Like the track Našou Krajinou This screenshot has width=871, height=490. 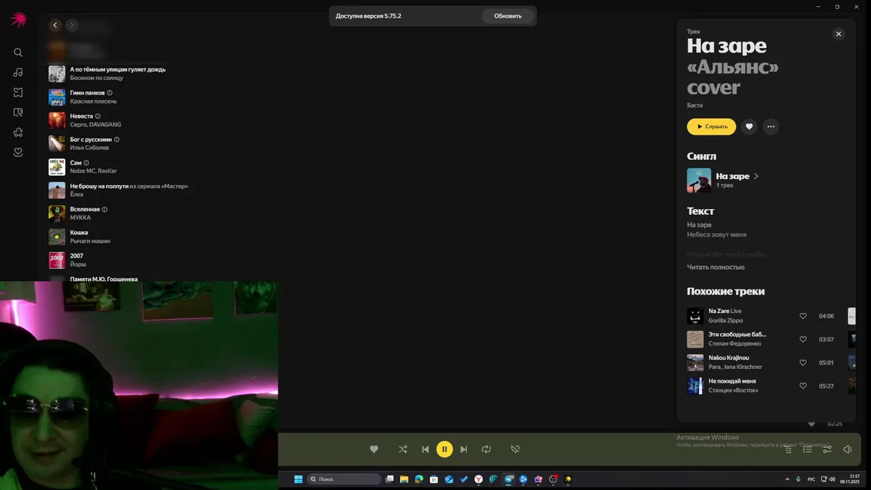(x=803, y=363)
